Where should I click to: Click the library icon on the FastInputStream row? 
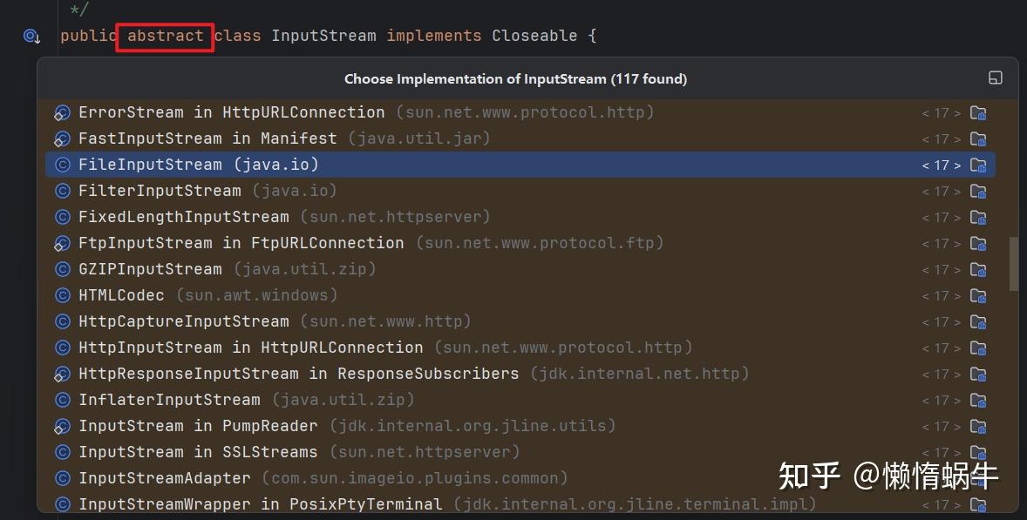978,138
